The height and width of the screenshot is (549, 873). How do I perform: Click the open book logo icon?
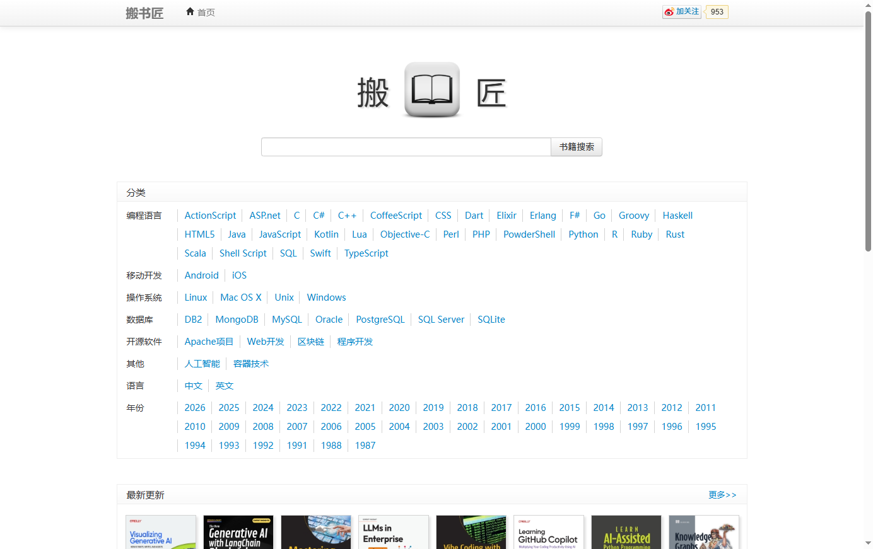click(432, 90)
